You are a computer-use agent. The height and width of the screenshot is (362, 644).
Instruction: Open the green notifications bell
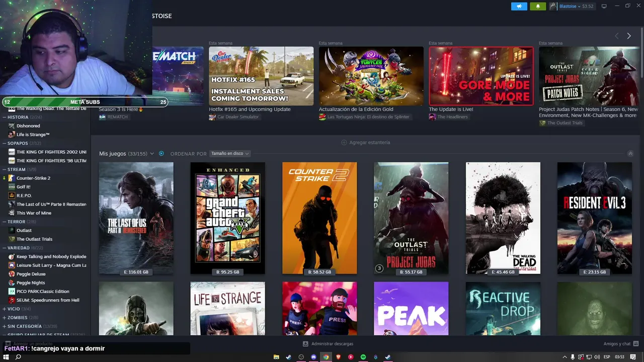(x=538, y=6)
